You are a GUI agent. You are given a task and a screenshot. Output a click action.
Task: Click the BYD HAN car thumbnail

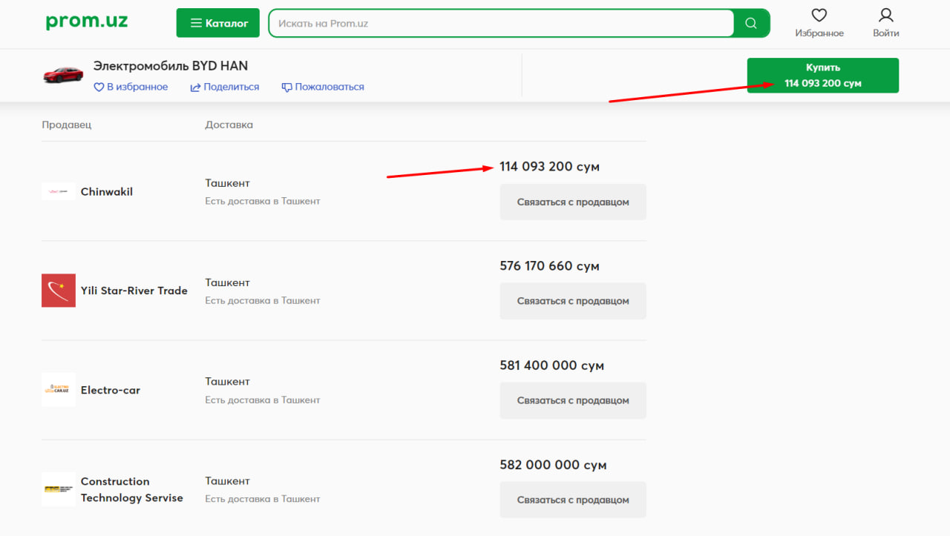[x=63, y=75]
